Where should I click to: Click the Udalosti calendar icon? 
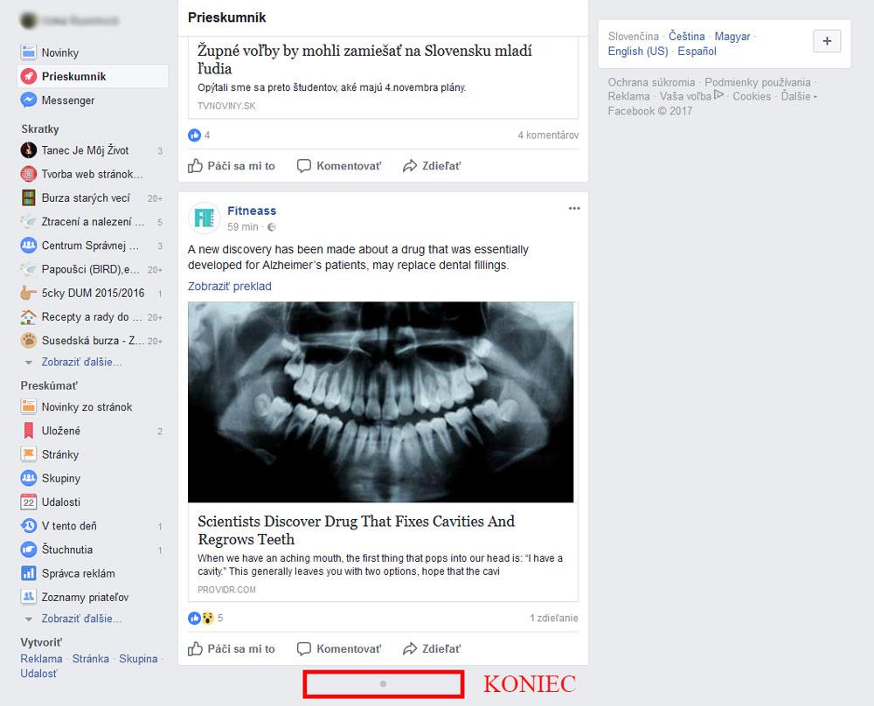click(x=29, y=502)
